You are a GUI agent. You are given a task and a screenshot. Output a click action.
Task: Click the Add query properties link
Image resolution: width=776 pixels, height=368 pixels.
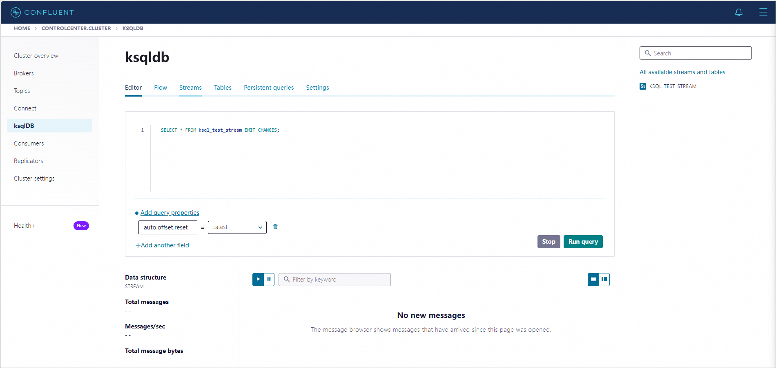pyautogui.click(x=170, y=213)
